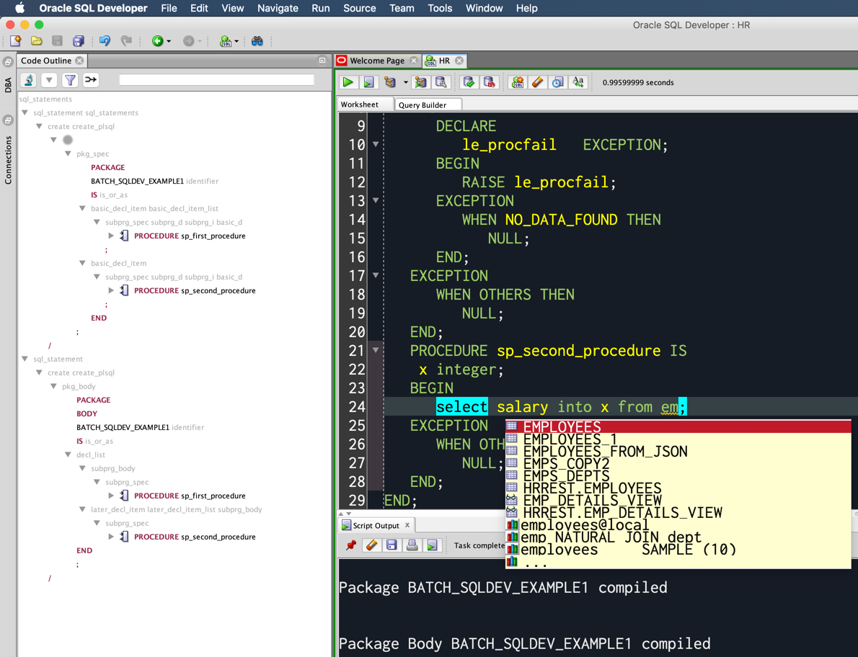This screenshot has width=858, height=657.
Task: Print the Script Output with printer icon
Action: pyautogui.click(x=412, y=545)
